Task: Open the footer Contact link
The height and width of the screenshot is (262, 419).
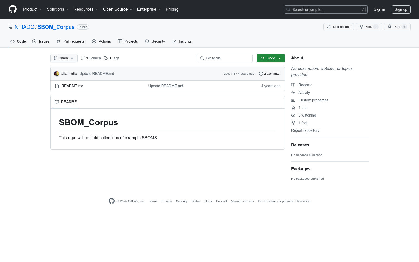Action: (221, 201)
